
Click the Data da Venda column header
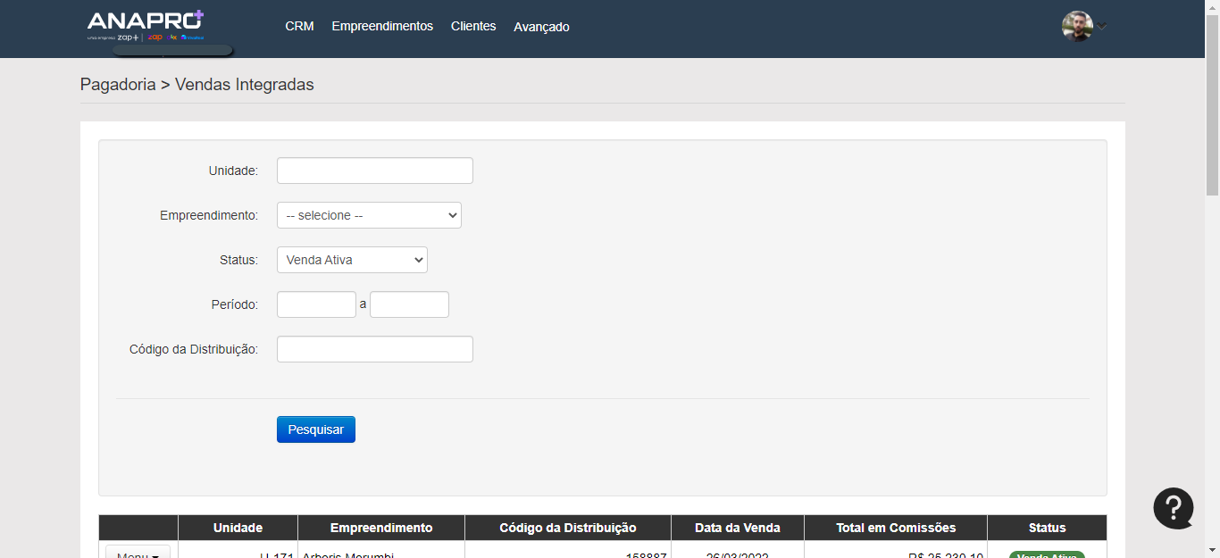coord(737,528)
